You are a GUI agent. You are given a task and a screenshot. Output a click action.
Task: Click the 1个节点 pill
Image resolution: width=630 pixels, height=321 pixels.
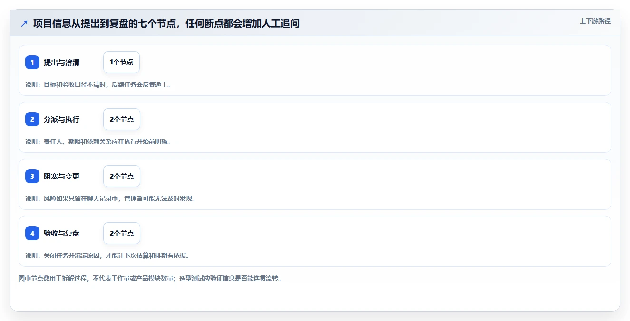coord(121,62)
